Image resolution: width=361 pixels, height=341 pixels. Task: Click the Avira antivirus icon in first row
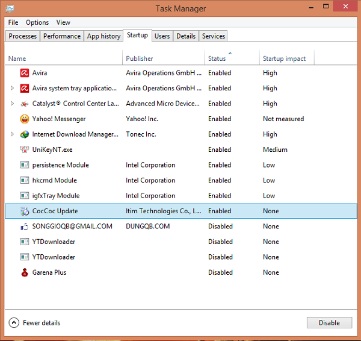pyautogui.click(x=25, y=73)
